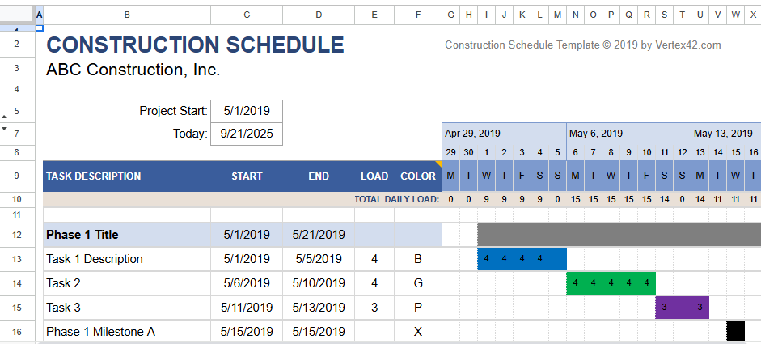Click the down arrow beside row 7
The height and width of the screenshot is (344, 761).
tap(4, 128)
